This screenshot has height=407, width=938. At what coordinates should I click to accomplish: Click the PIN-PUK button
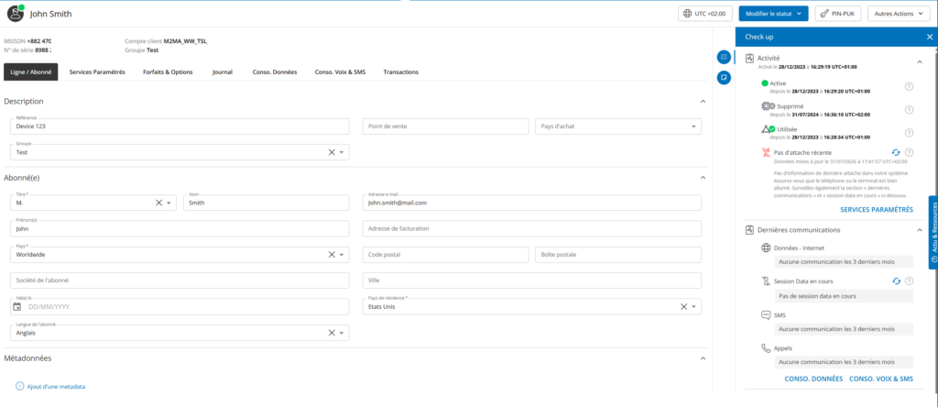[839, 13]
